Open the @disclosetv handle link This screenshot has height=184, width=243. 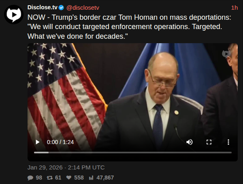tap(83, 8)
